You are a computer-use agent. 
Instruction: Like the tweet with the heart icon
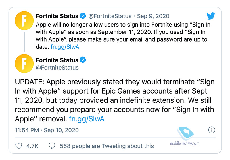(x=19, y=146)
